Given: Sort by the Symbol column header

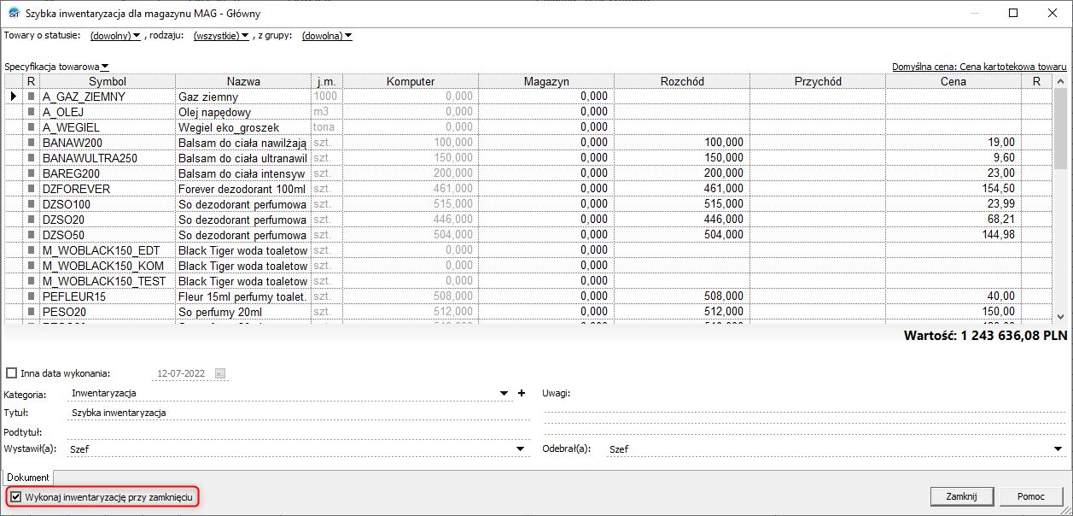Looking at the screenshot, I should click(x=108, y=81).
